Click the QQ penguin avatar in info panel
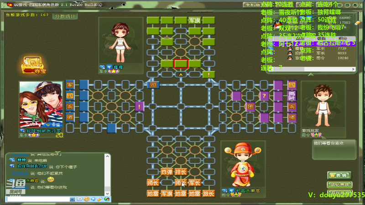 pos(277,25)
